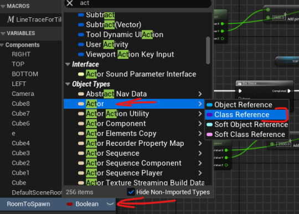Click the LineTraceForTile macro icon
This screenshot has height=214, width=299.
tap(11, 19)
